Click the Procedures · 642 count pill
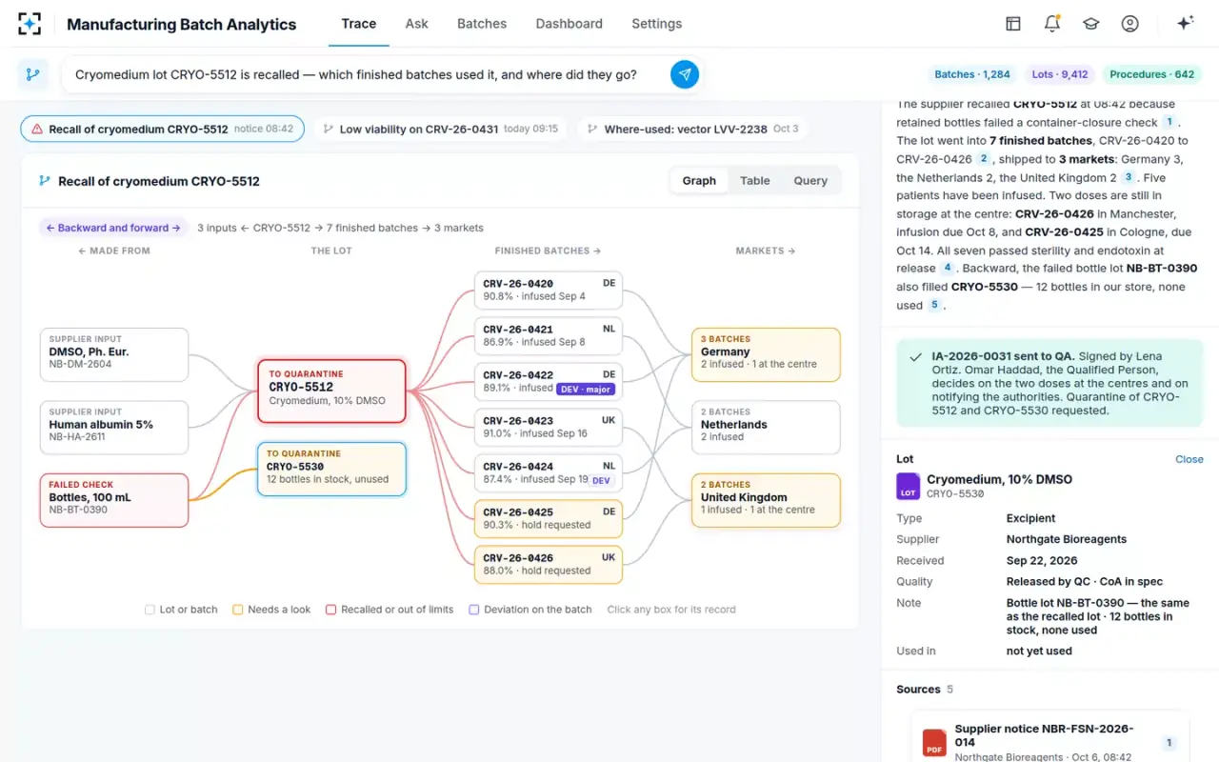This screenshot has width=1219, height=762. pos(1151,74)
